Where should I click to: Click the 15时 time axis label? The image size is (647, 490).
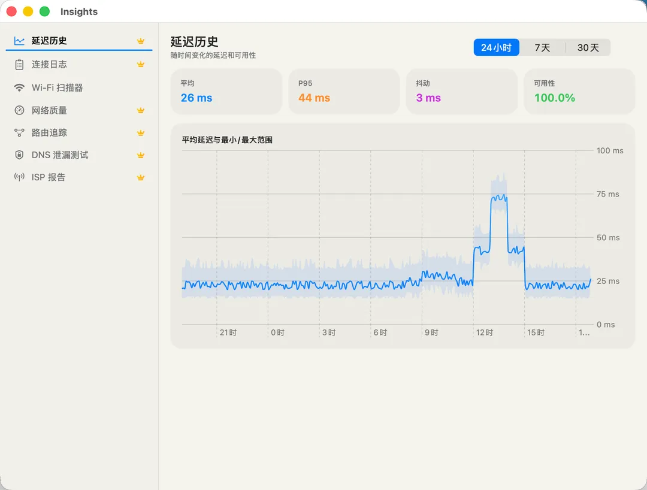click(536, 332)
